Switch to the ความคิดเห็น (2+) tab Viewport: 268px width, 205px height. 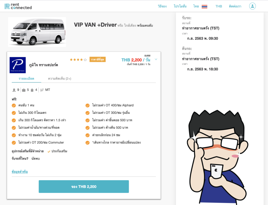click(59, 79)
